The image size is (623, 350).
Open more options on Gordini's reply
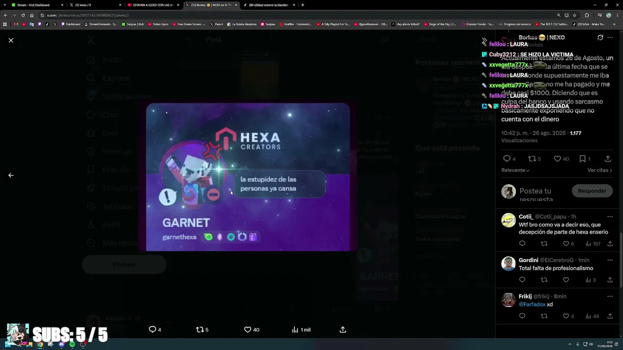[610, 260]
